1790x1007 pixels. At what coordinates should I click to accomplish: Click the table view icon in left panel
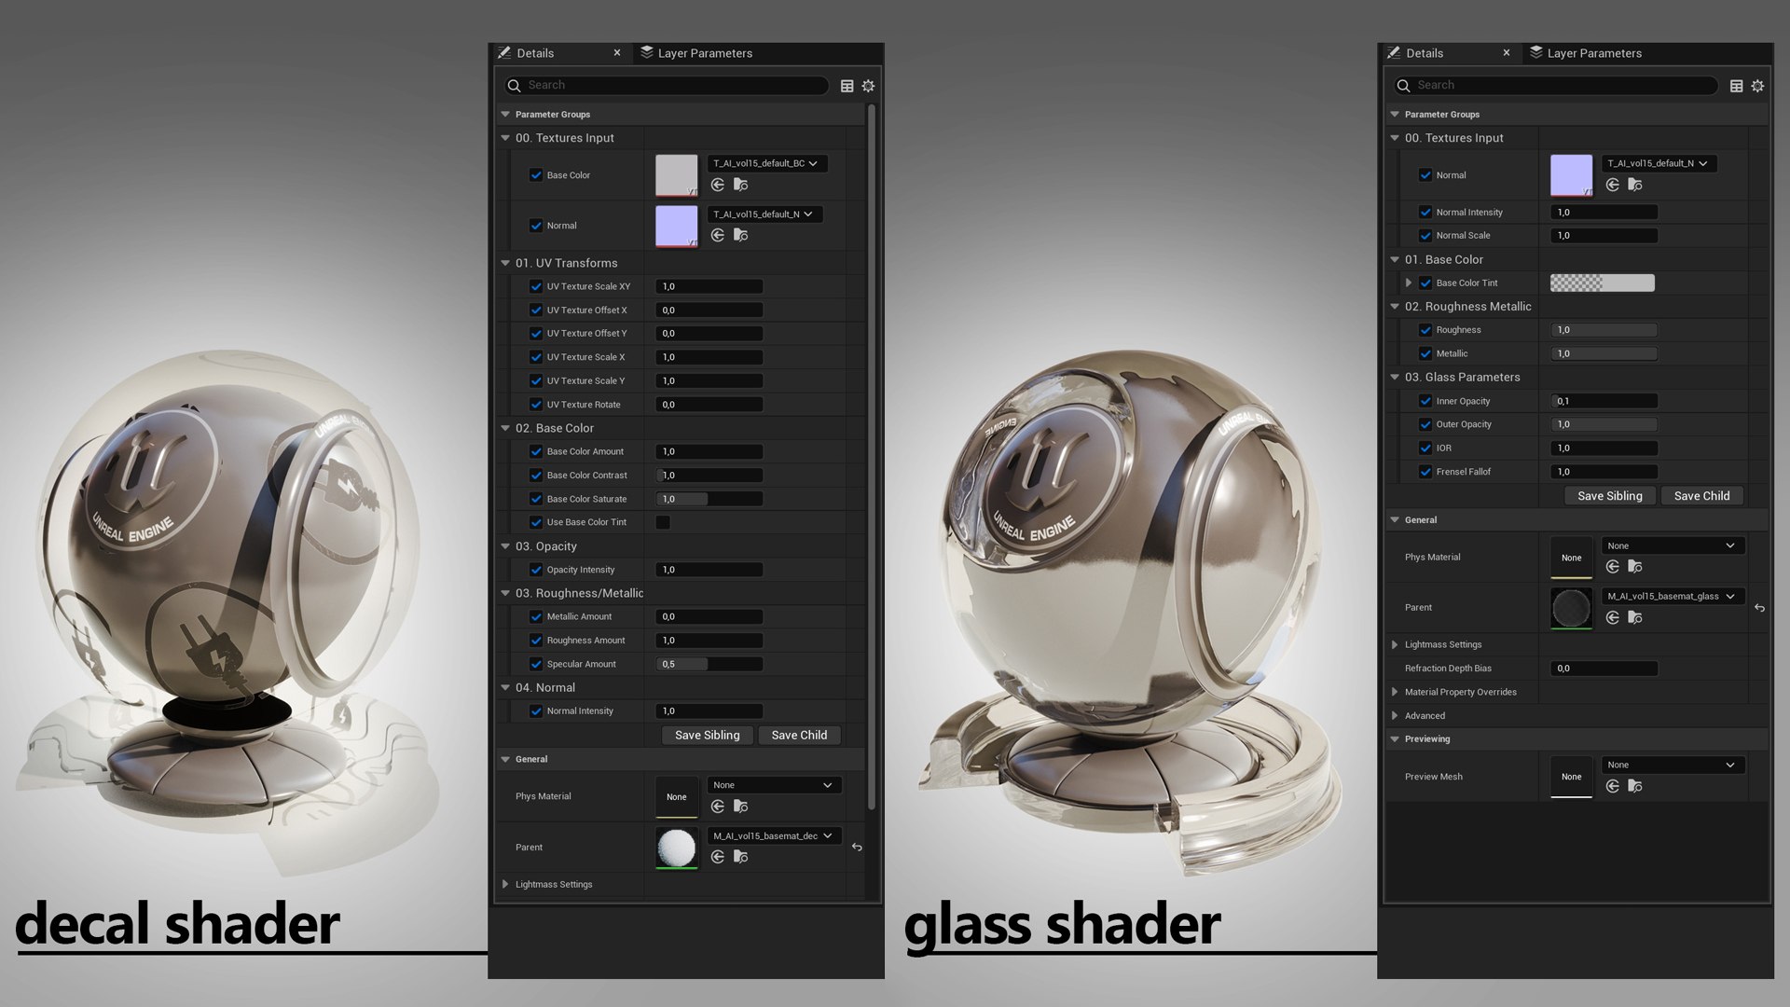pyautogui.click(x=847, y=86)
